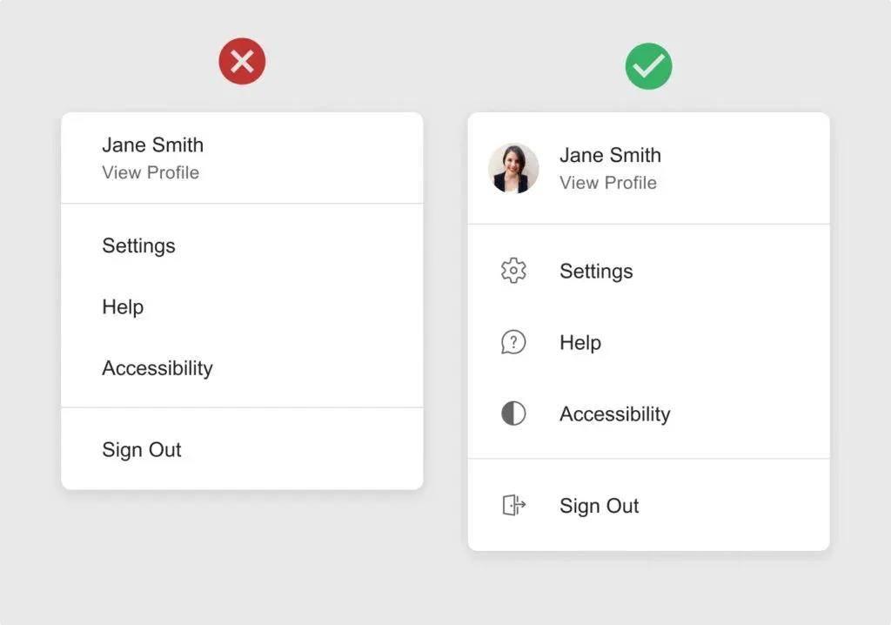
Task: Click the Settings gear icon
Action: (x=513, y=271)
